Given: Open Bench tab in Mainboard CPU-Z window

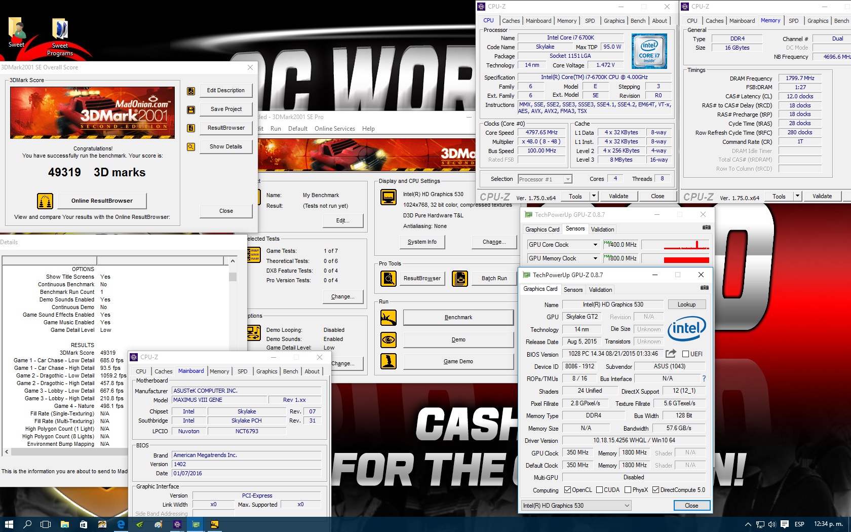Looking at the screenshot, I should click(291, 371).
